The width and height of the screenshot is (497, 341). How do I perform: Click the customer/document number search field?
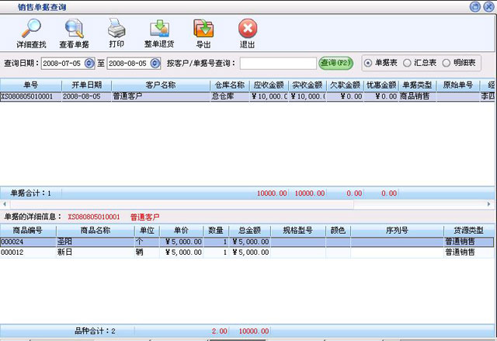(x=273, y=63)
